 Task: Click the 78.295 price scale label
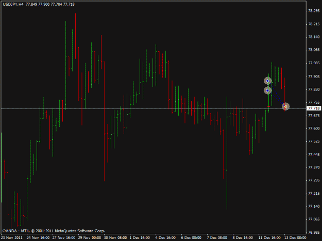click(314, 11)
